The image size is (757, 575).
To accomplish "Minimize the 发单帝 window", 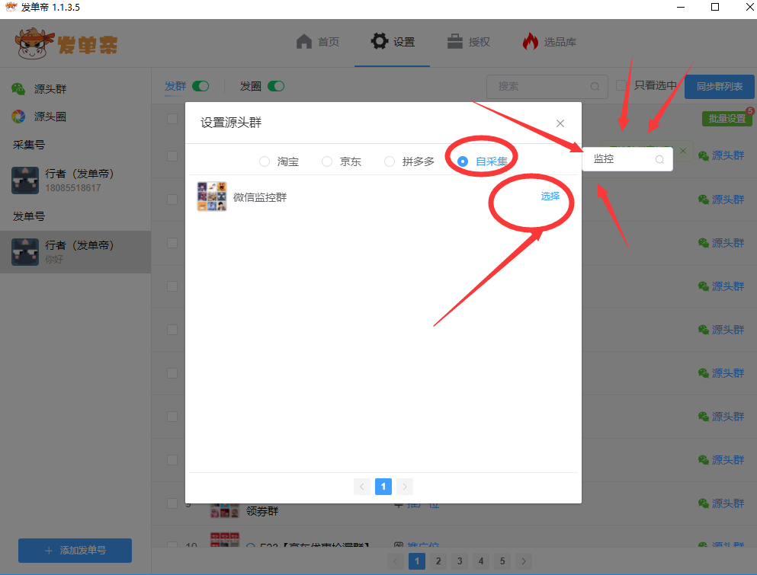I will (681, 8).
